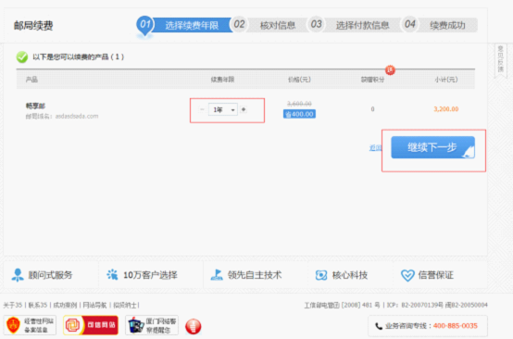Image resolution: width=513 pixels, height=339 pixels.
Task: Click the struck-through price 3,600.00
Action: (299, 104)
